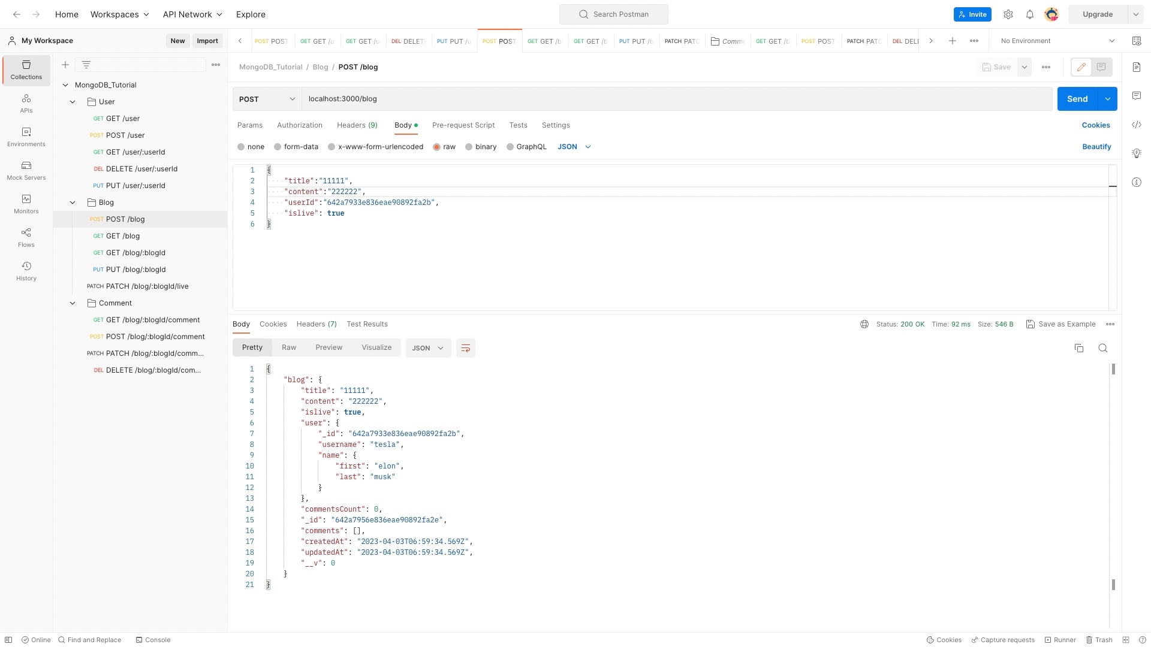This screenshot has width=1151, height=647.
Task: Open the Pre-request Script tab
Action: (463, 125)
